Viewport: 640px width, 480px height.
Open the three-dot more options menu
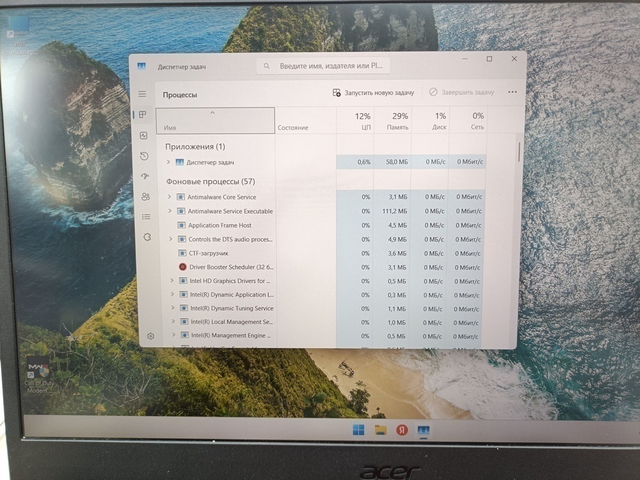click(512, 92)
